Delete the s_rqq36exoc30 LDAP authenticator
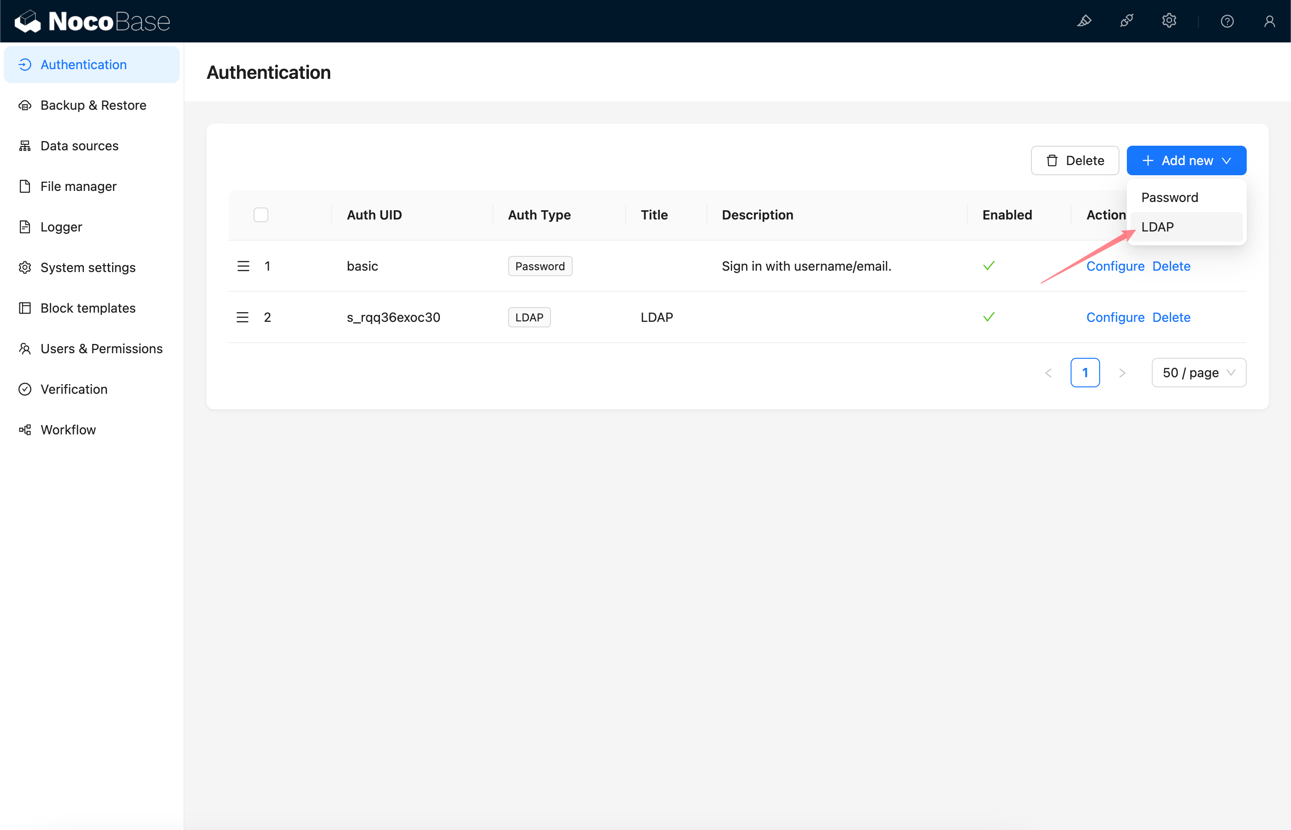The width and height of the screenshot is (1291, 830). (1171, 317)
